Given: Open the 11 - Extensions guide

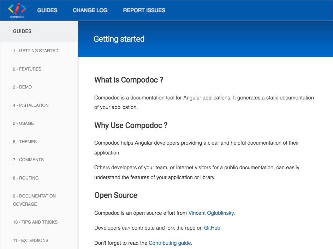Looking at the screenshot, I should (31, 240).
